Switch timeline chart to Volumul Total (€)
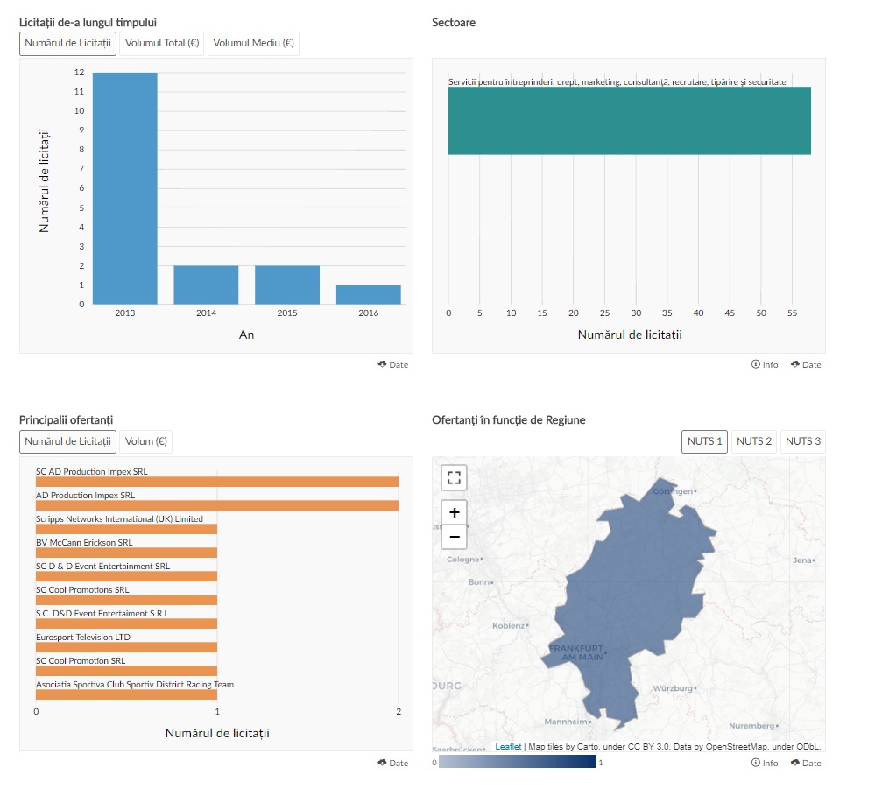882x796 pixels. (162, 43)
